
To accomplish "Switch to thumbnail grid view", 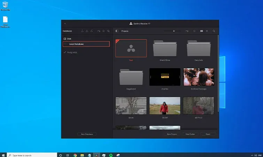I will click(x=202, y=31).
